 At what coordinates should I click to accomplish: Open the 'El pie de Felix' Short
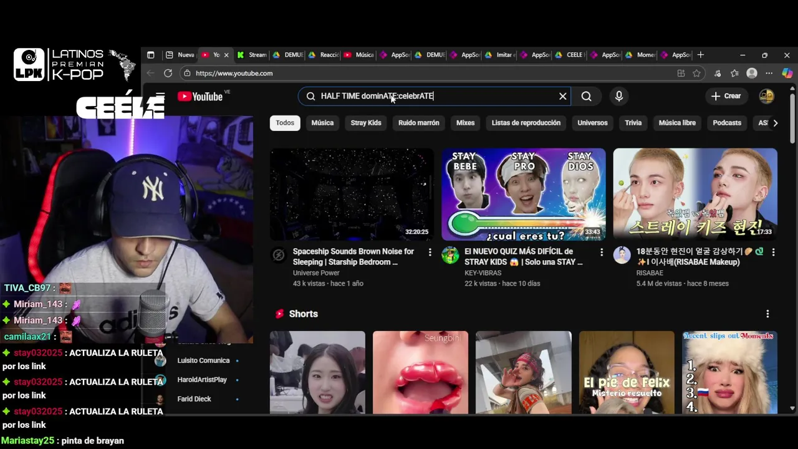[x=627, y=372]
